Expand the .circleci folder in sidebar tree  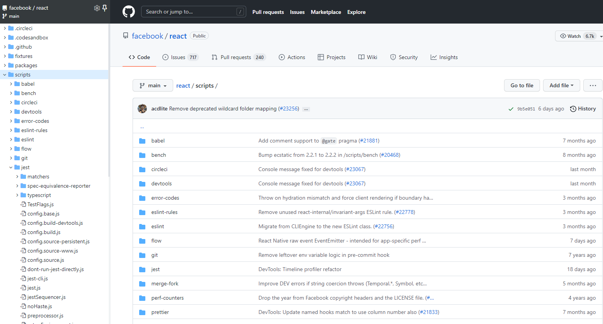(x=5, y=28)
